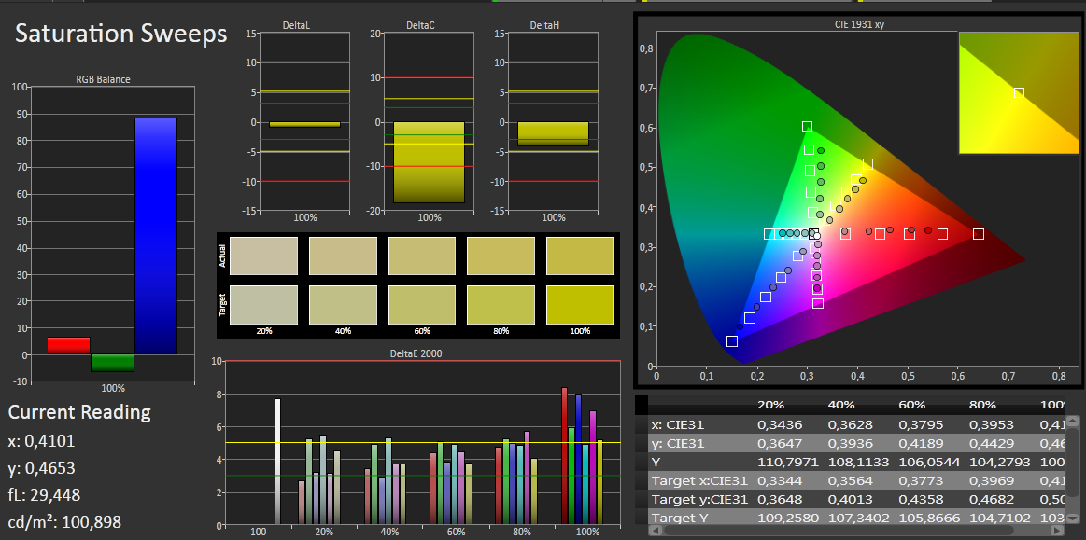Select the 100% Actual color swatch
Screen dimensions: 1086x540
point(580,256)
